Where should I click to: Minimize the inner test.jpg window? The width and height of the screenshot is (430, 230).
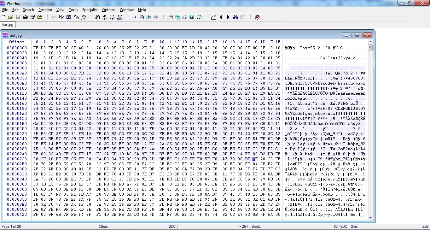(x=347, y=35)
